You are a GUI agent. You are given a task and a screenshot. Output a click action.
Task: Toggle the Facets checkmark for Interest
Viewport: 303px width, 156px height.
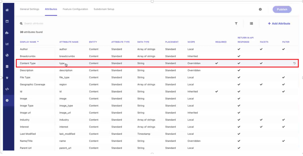(x=261, y=127)
